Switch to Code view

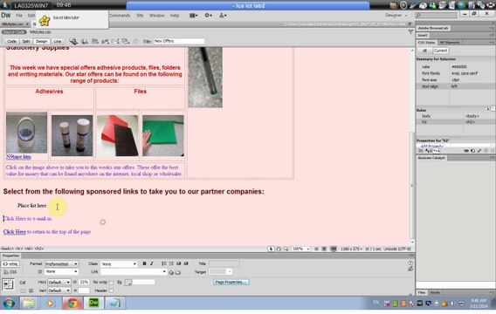tap(11, 41)
